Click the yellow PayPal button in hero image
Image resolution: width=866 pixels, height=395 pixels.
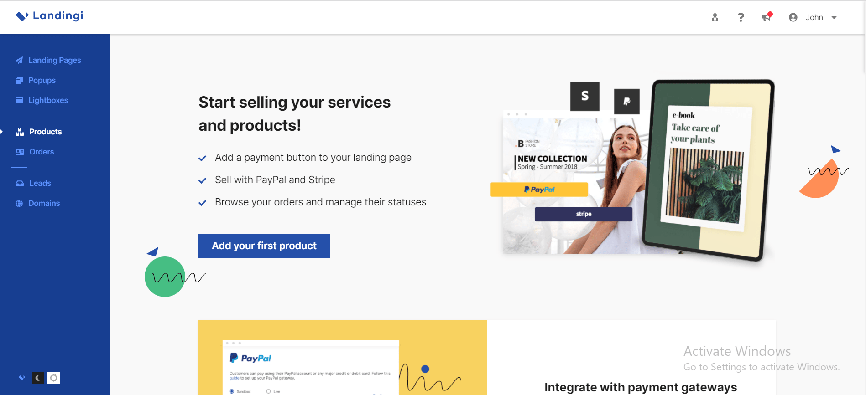point(539,190)
